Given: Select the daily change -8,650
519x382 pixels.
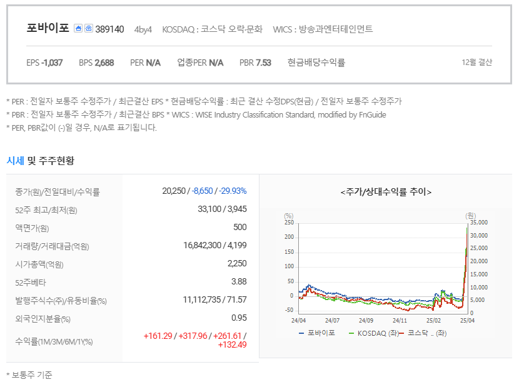Looking at the screenshot, I should tap(202, 191).
